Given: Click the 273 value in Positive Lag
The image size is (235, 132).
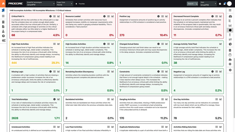Looking at the screenshot, I should pos(122,35).
